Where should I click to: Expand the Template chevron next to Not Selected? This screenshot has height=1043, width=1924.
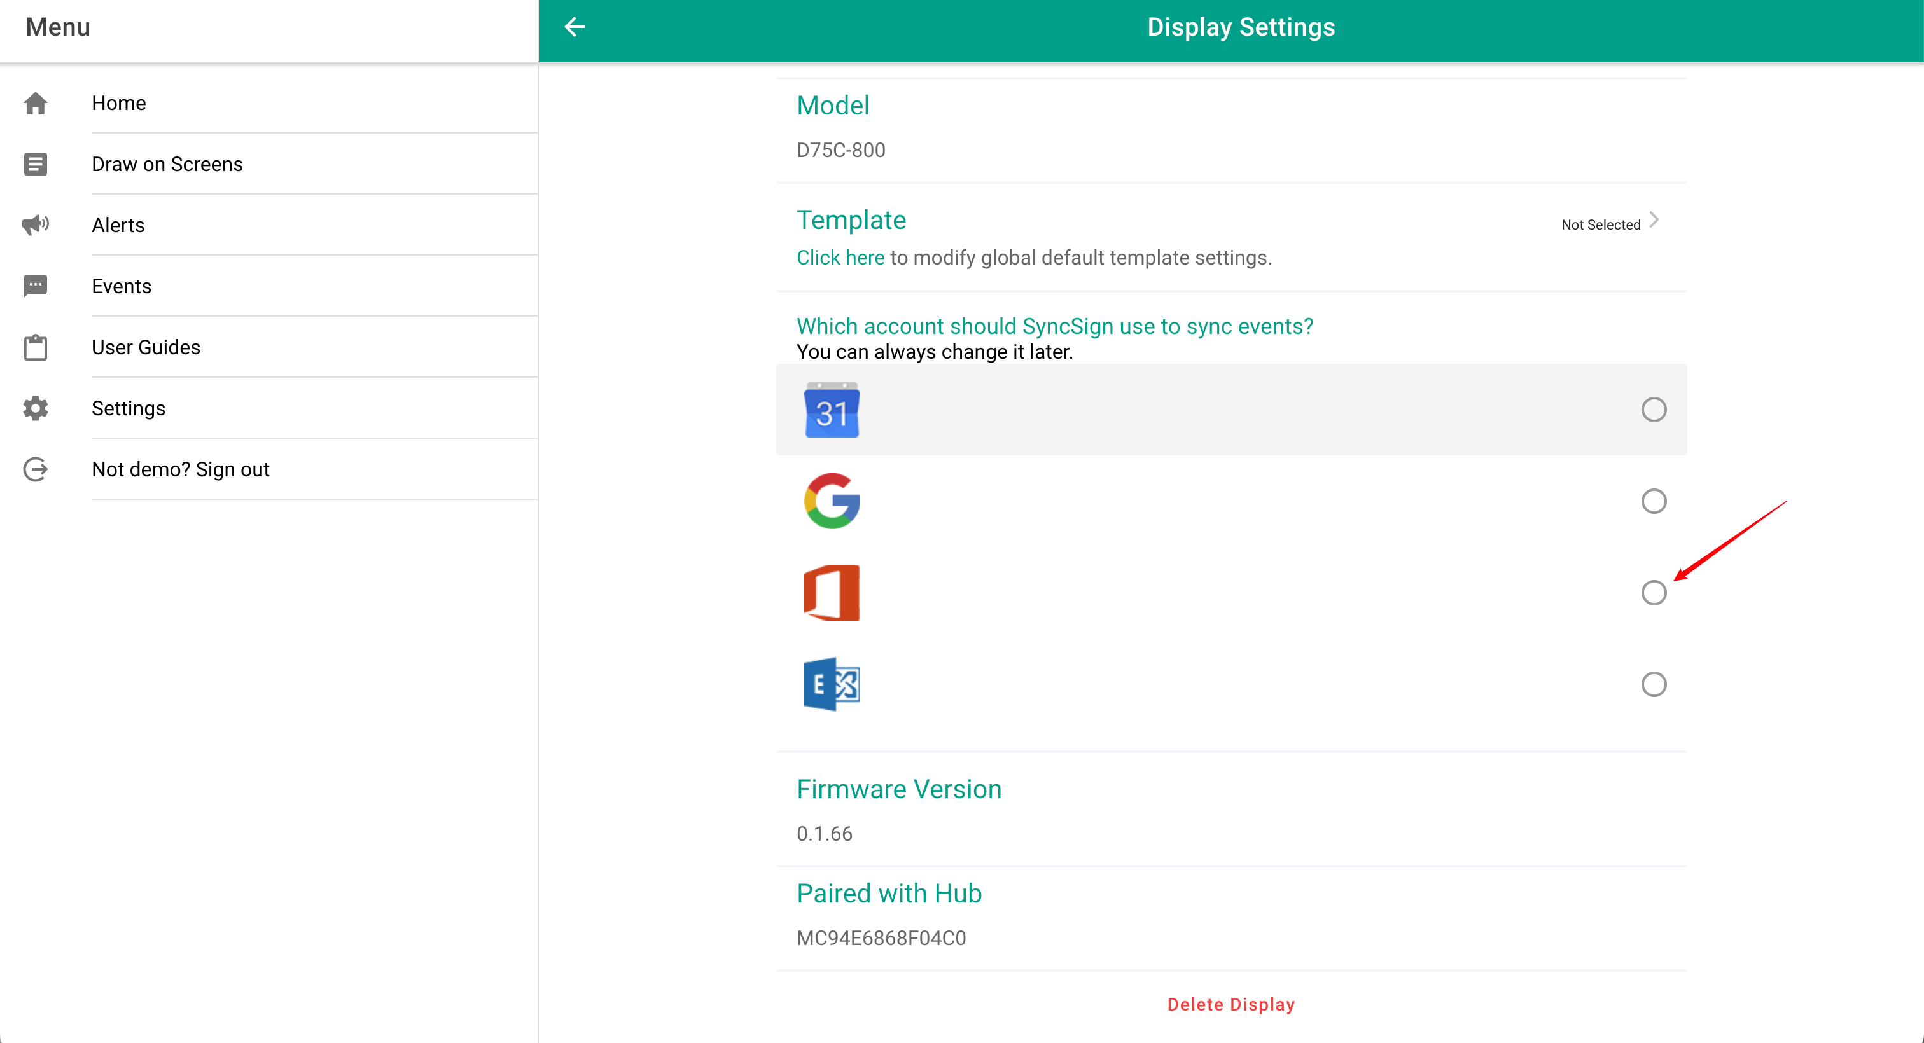click(x=1654, y=220)
